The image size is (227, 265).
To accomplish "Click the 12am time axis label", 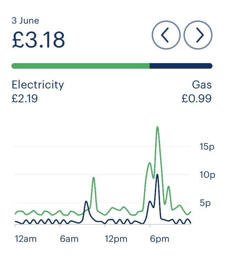I will (26, 239).
